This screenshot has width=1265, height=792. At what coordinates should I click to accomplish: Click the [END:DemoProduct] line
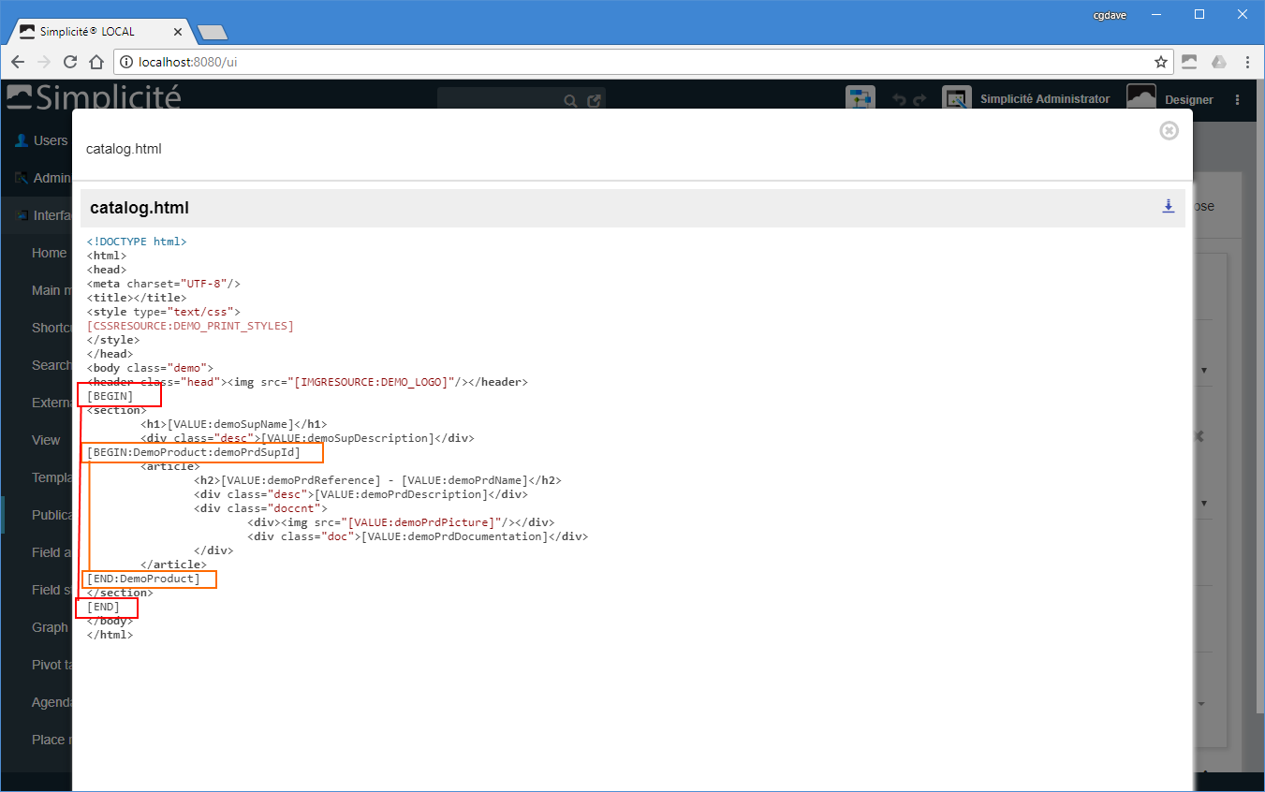[143, 579]
